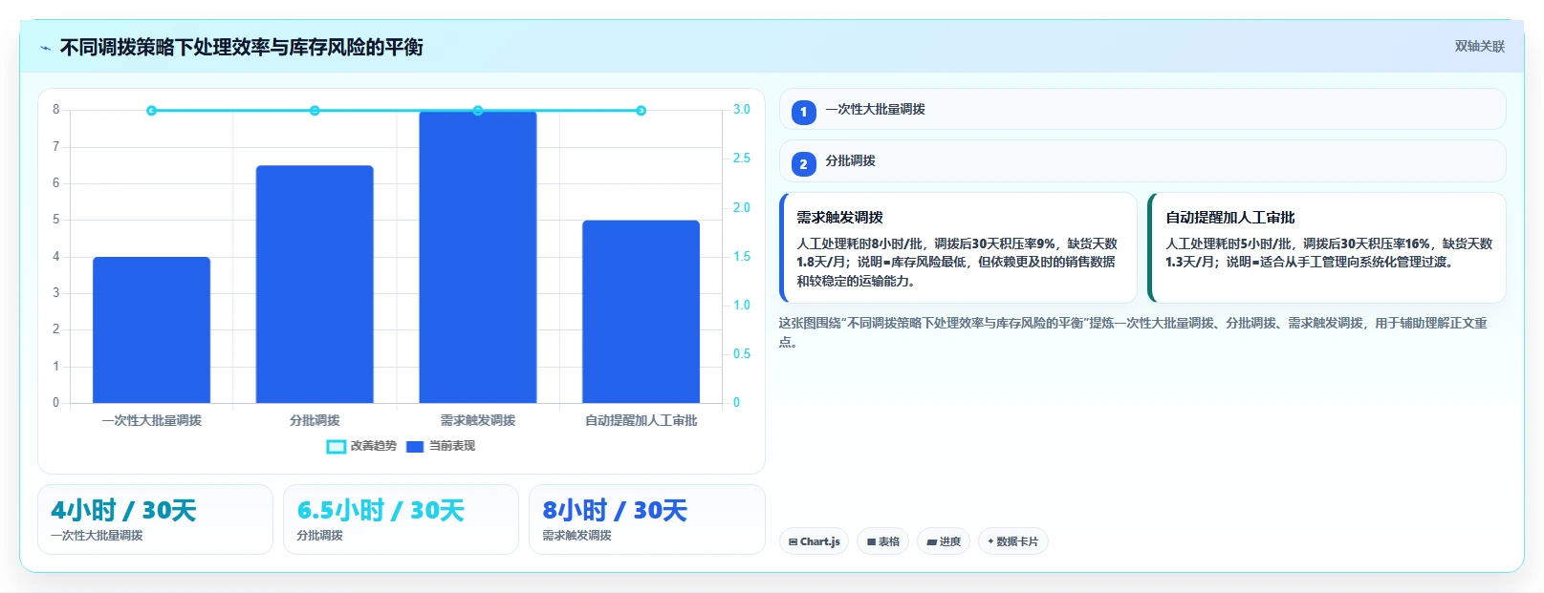This screenshot has width=1544, height=593.
Task: Click the icon inside the 数据卡片 tag
Action: [990, 541]
